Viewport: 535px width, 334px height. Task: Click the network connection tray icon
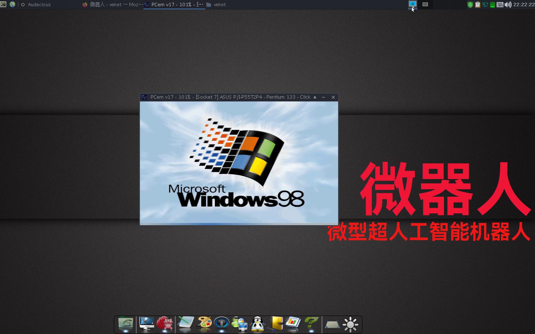click(x=485, y=5)
